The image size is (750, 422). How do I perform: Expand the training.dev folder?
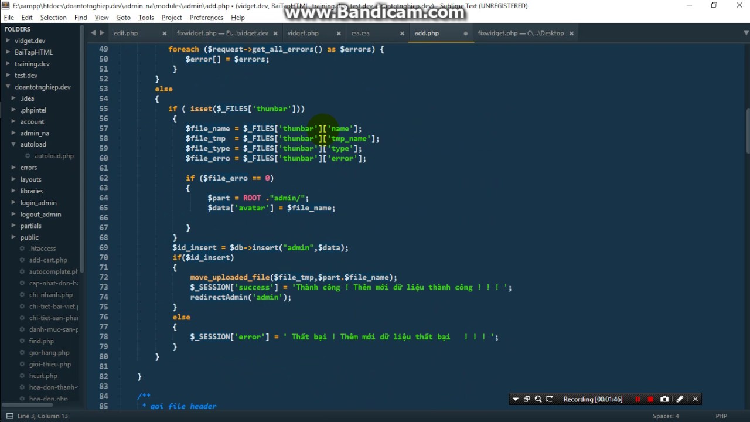pyautogui.click(x=8, y=64)
